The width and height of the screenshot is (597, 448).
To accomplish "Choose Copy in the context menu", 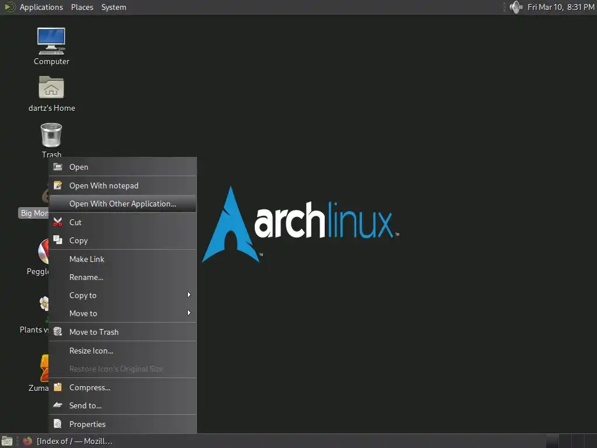I will [x=122, y=240].
